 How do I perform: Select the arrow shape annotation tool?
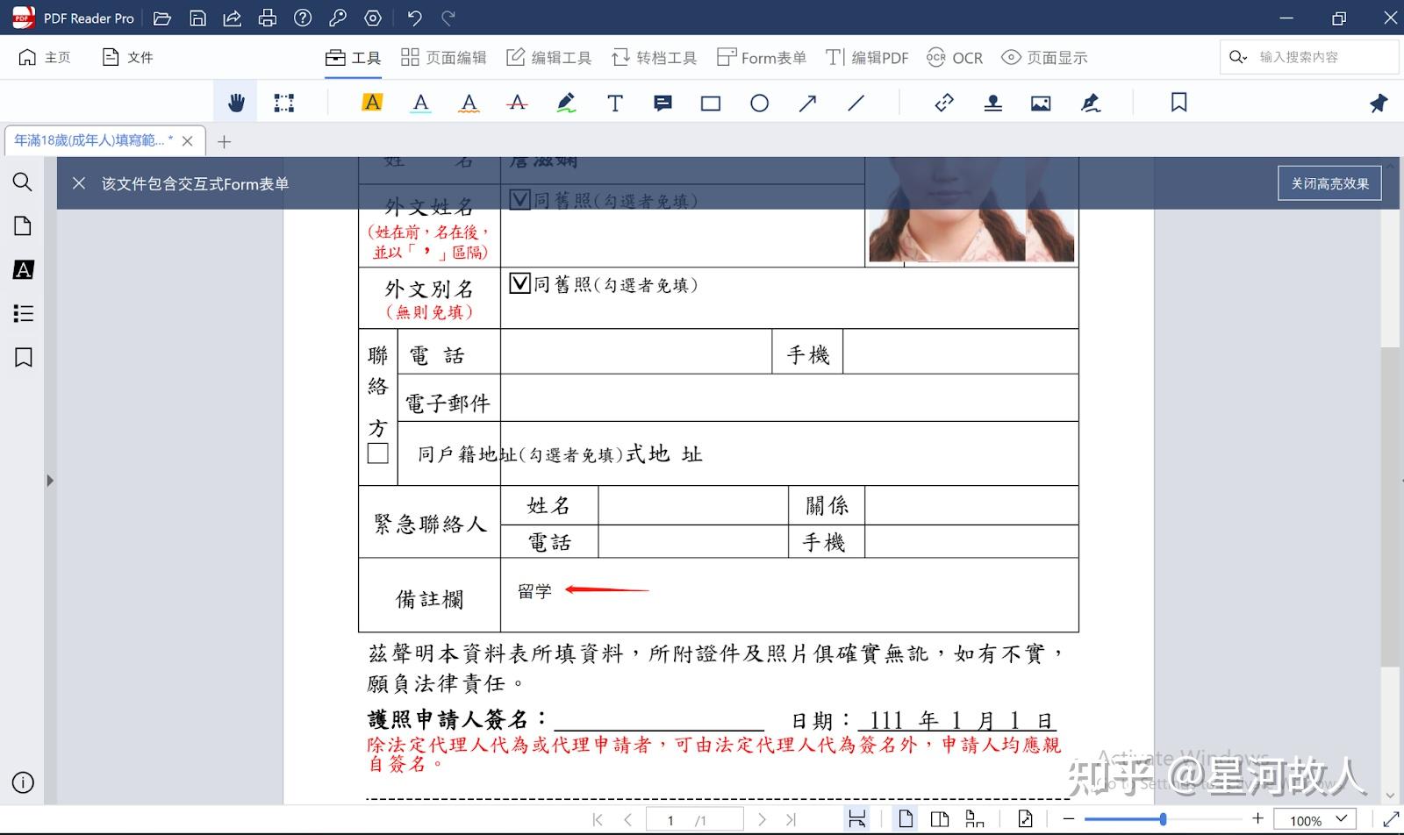click(x=806, y=102)
